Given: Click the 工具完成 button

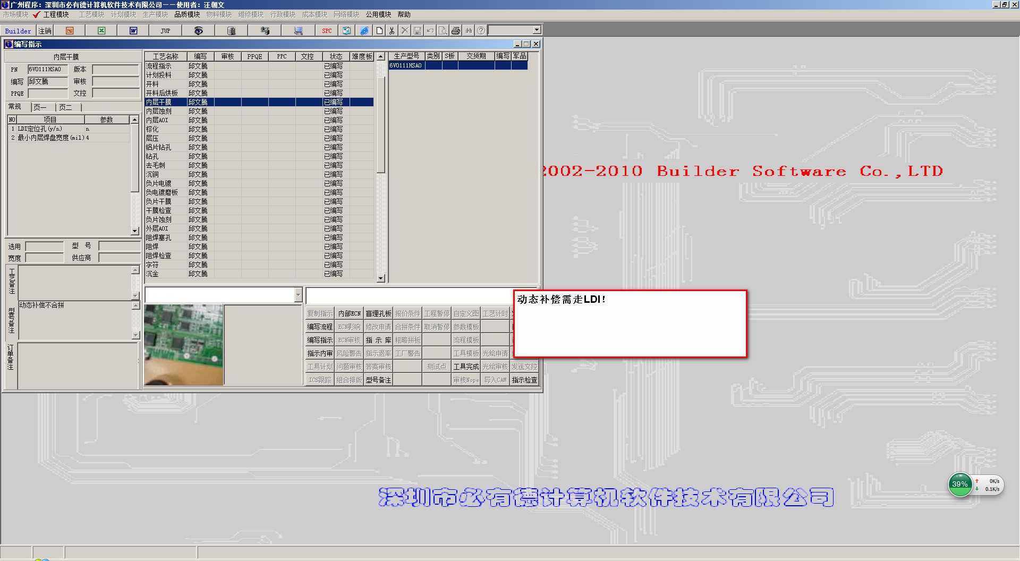Looking at the screenshot, I should pos(466,367).
